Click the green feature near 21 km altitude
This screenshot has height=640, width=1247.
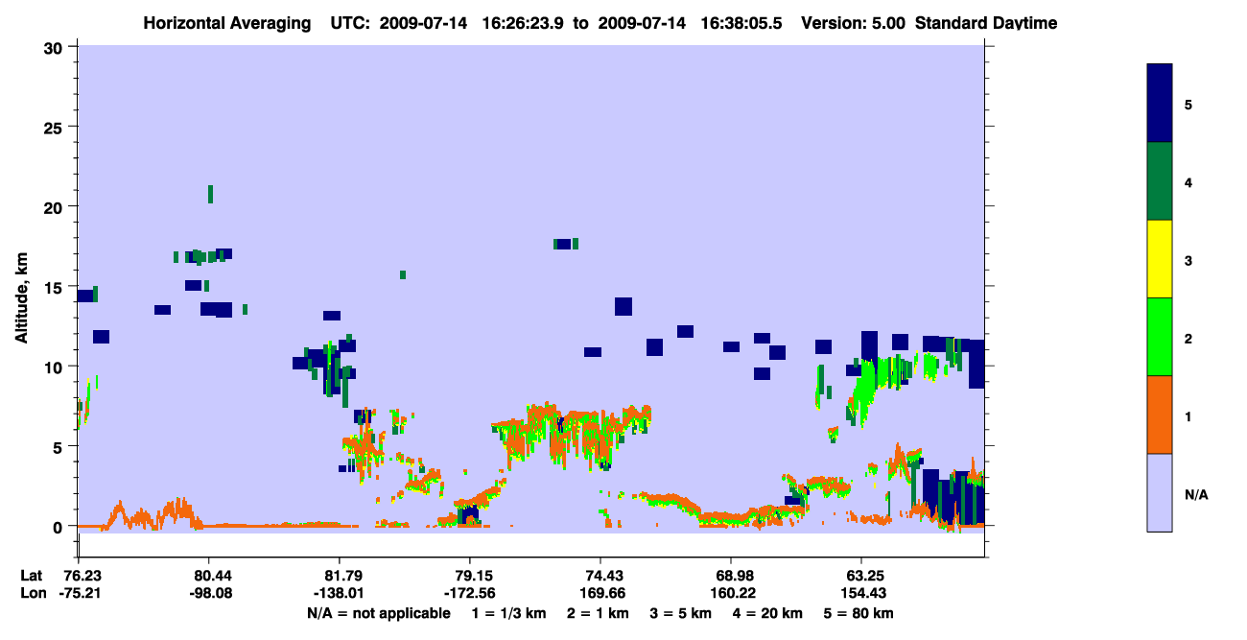click(x=210, y=194)
